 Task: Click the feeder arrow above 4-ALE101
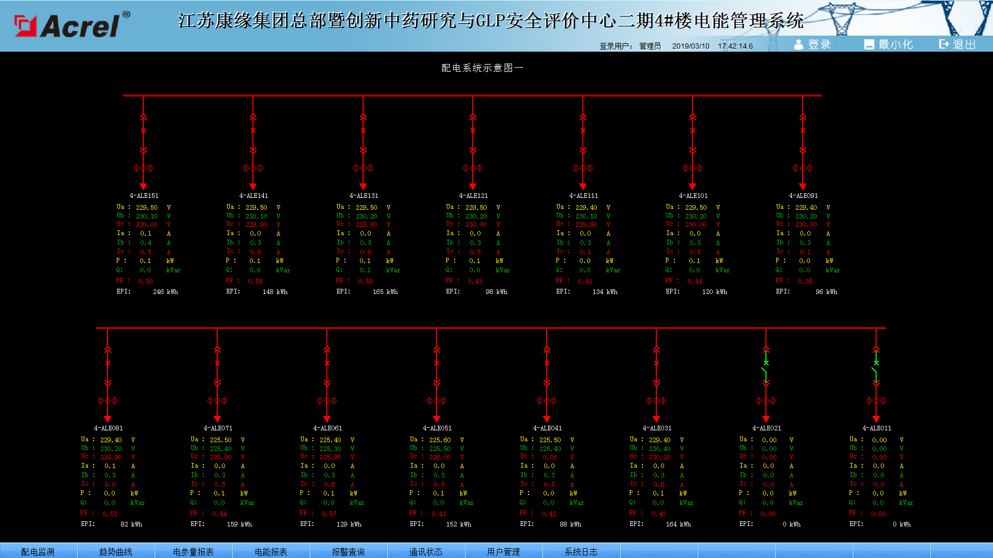(693, 186)
